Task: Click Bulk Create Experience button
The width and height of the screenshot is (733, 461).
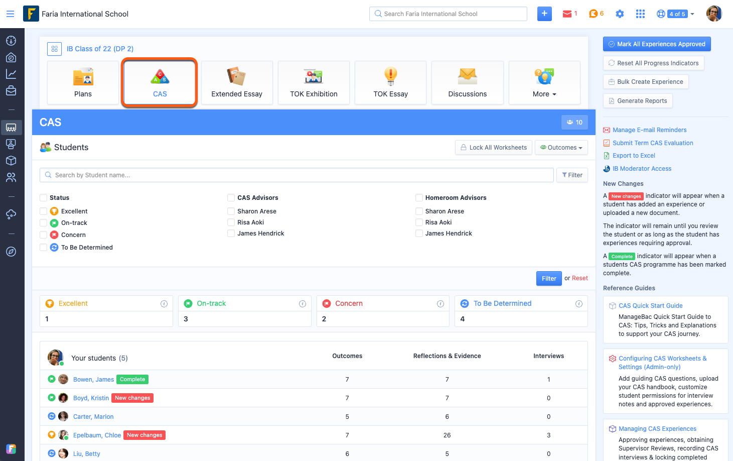Action: click(x=646, y=82)
